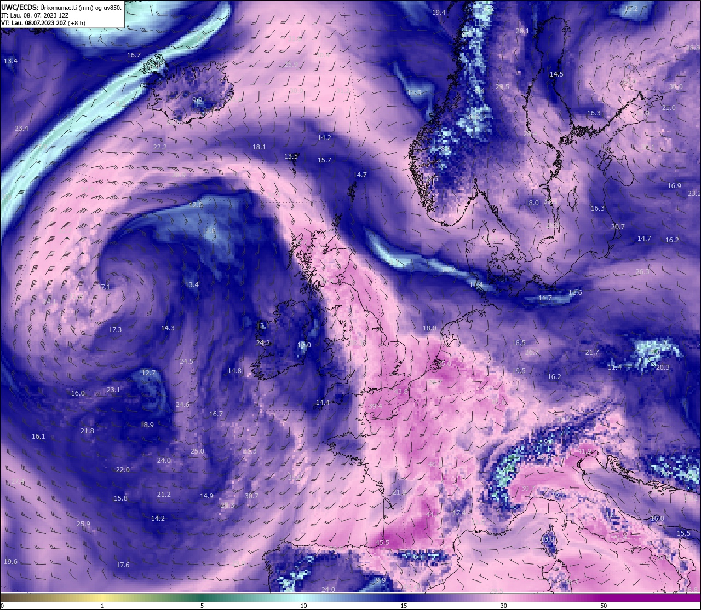Click the 12.0 value on the map

coord(196,205)
